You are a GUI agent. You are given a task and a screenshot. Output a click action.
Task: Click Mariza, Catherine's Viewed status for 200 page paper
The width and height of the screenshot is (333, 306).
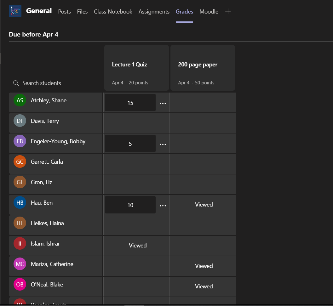point(204,266)
